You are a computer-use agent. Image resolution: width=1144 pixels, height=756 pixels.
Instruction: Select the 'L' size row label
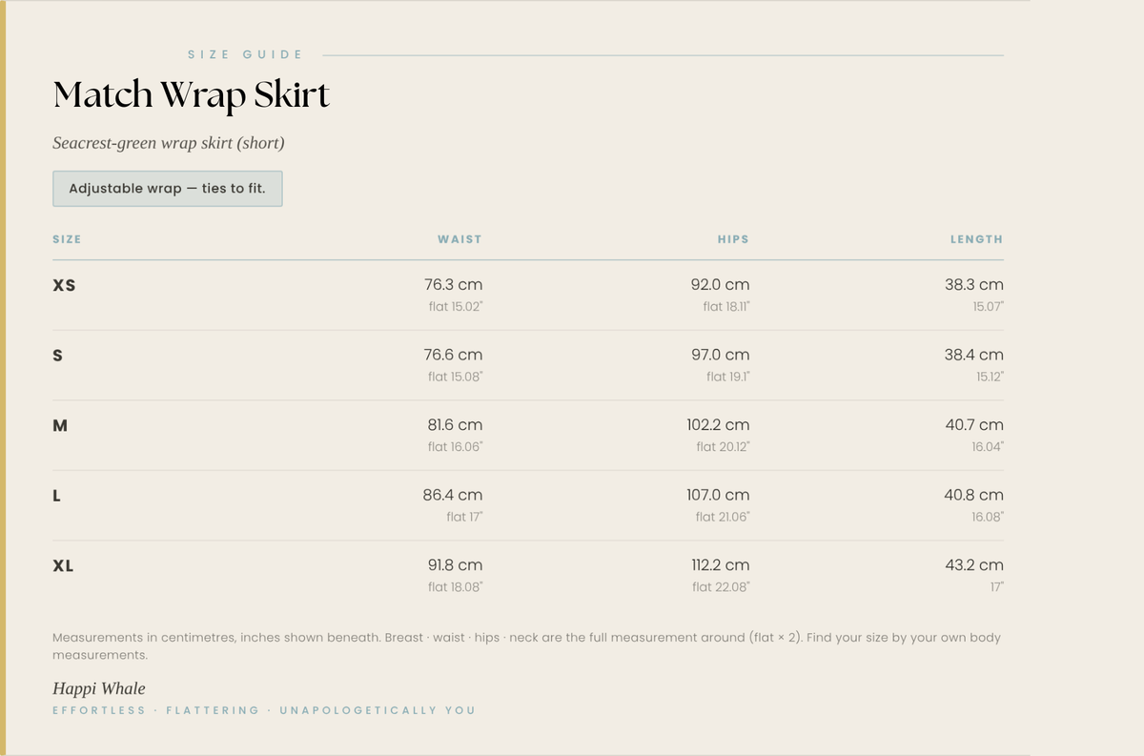point(57,496)
